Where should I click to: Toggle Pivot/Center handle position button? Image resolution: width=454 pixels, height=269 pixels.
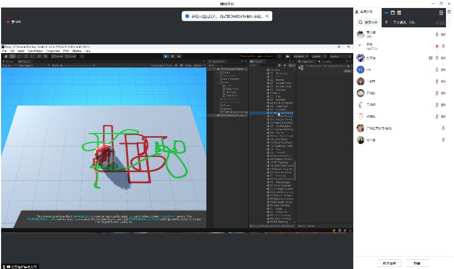(x=56, y=56)
